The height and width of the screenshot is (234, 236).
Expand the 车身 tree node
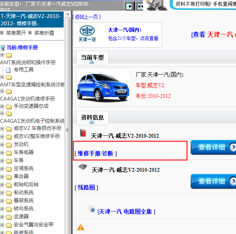pyautogui.click(x=2, y=161)
